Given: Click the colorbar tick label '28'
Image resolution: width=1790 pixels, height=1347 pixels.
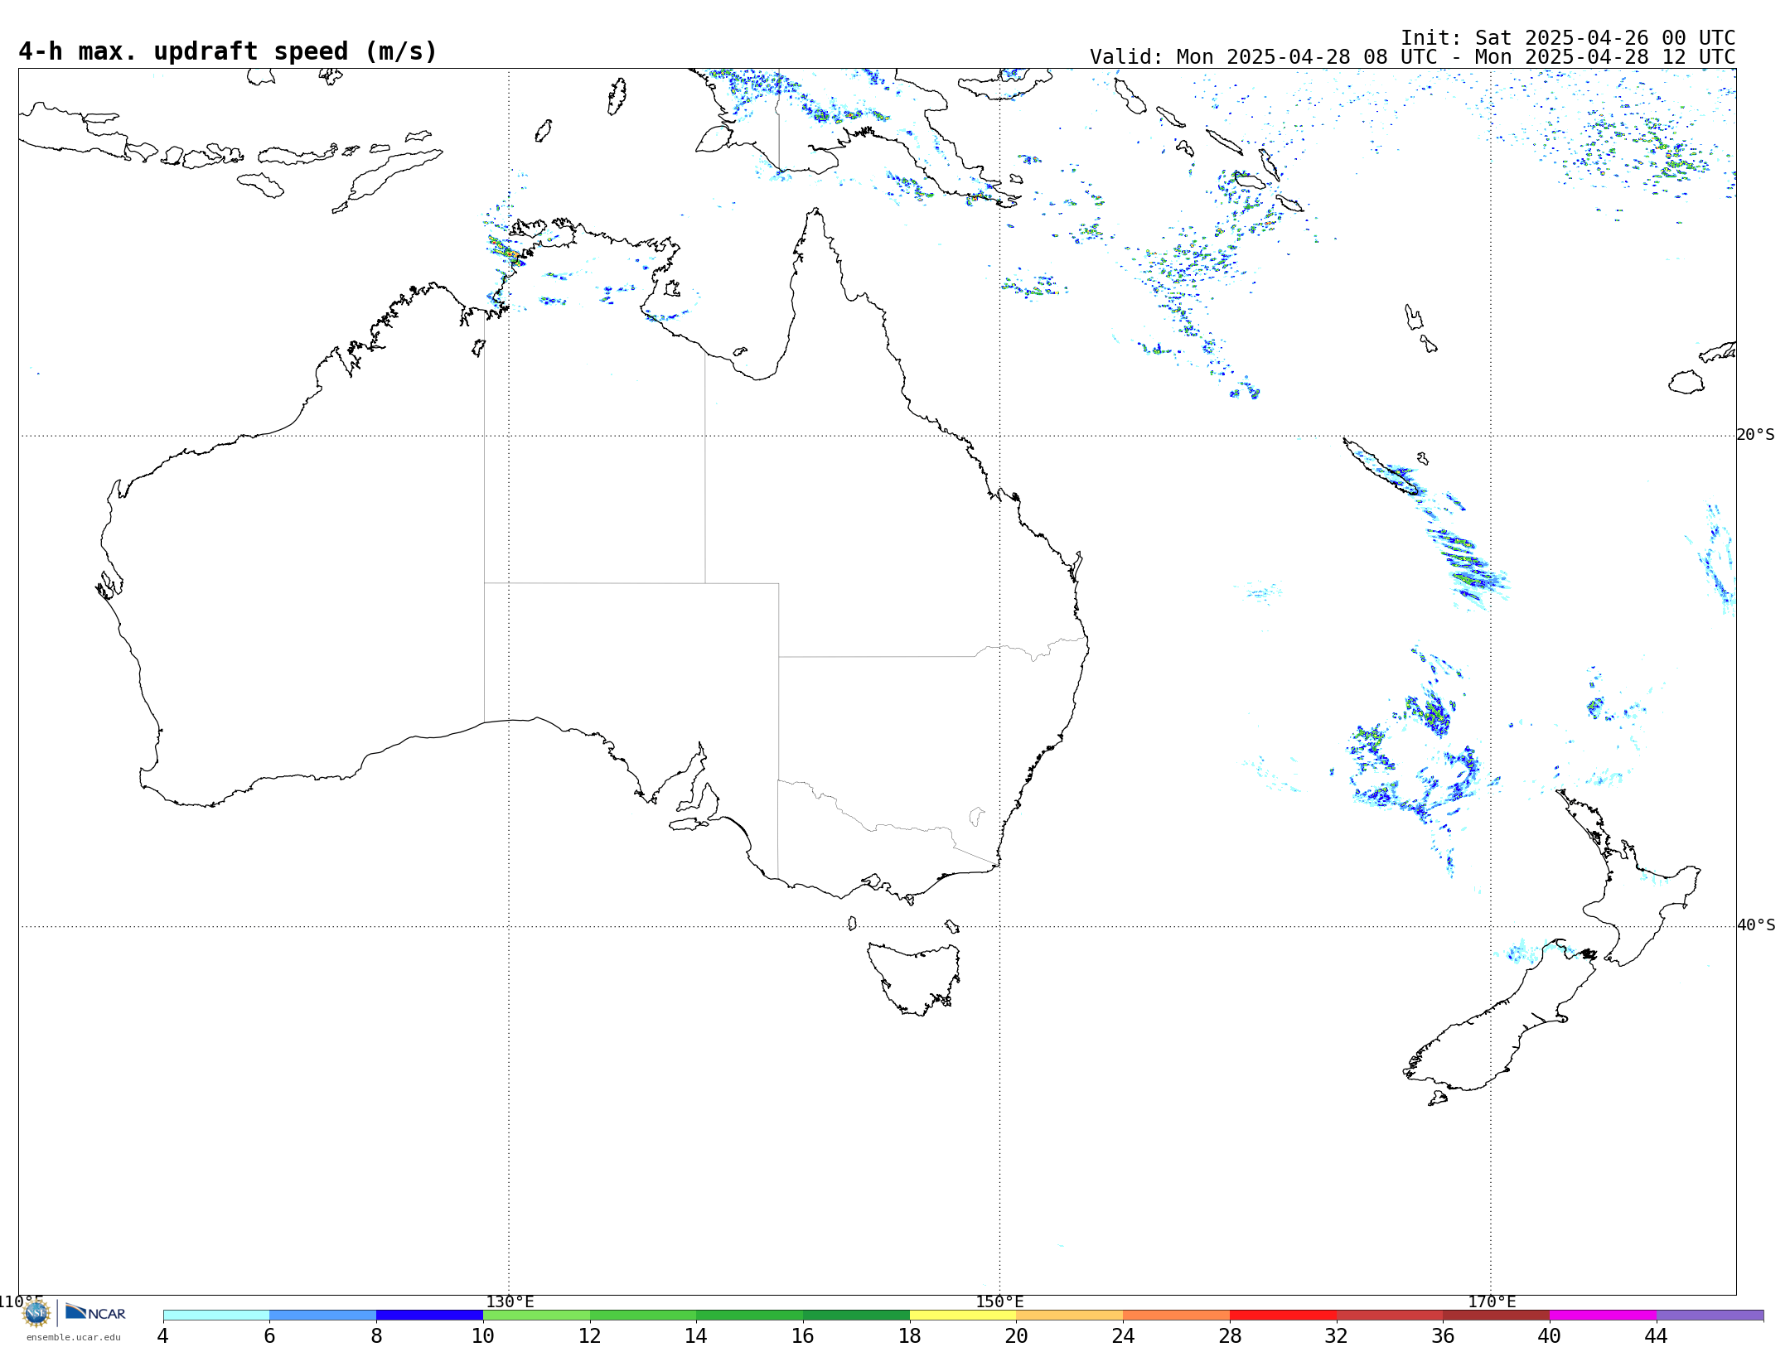Looking at the screenshot, I should pos(1230,1336).
